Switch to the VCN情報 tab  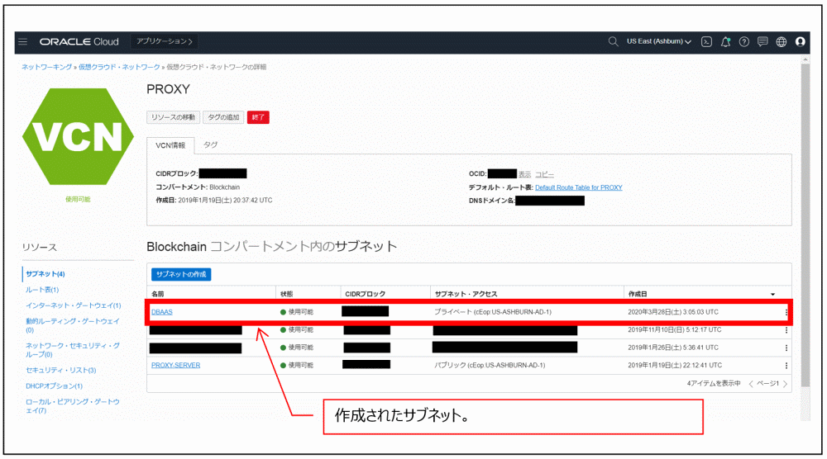[170, 145]
